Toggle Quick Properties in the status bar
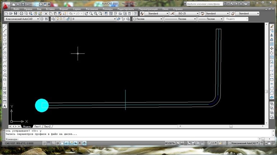This screenshot has width=277, height=155. (x=84, y=143)
